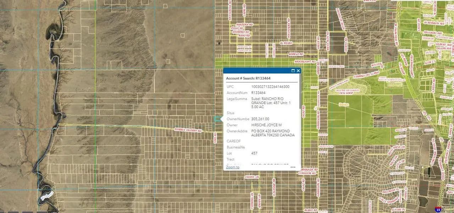Click the El Paseo road label

click(x=286, y=43)
